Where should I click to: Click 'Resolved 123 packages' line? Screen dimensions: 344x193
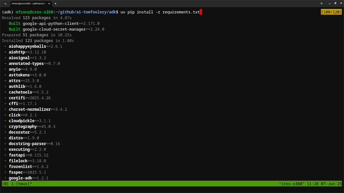click(37, 18)
